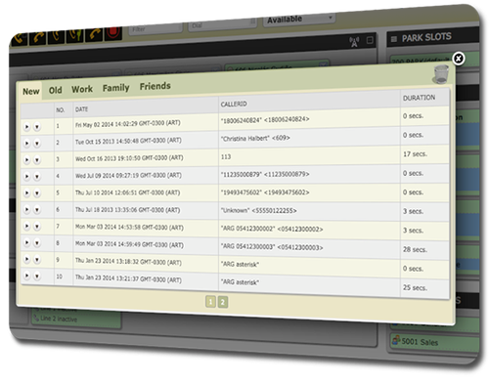The height and width of the screenshot is (382, 489).
Task: Click the down-arrow icon in row 10
Action: pos(37,276)
